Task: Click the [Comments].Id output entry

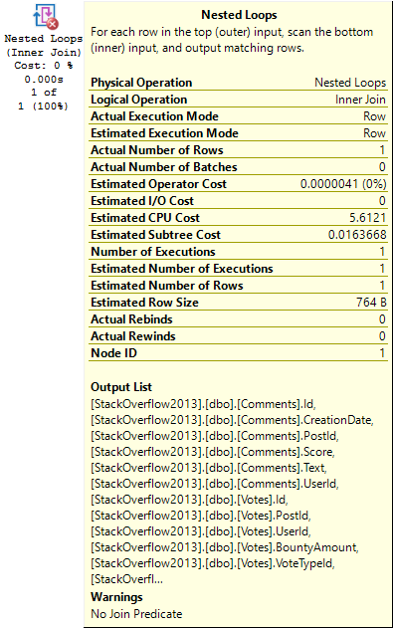Action: tap(203, 404)
